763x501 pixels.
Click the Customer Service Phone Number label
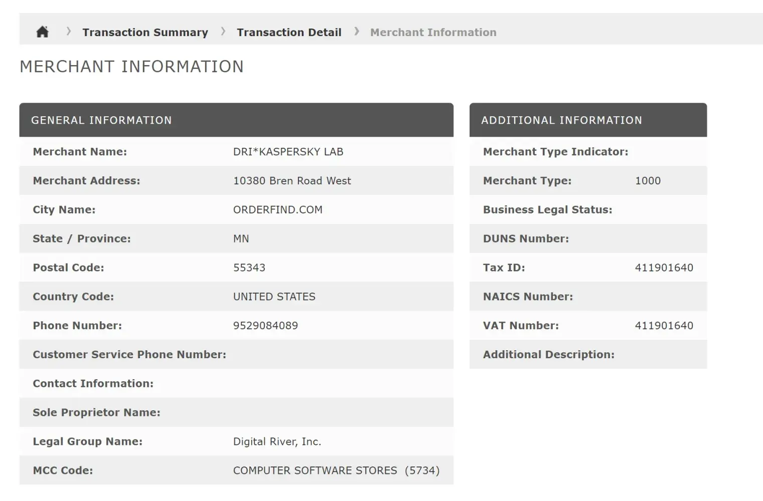click(129, 355)
